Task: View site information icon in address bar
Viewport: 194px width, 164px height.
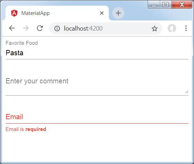Action: [57, 28]
